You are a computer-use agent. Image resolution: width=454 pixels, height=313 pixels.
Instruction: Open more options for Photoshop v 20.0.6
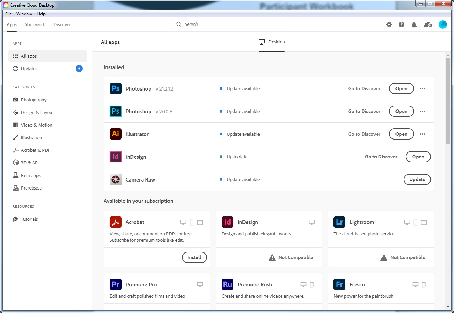(422, 111)
